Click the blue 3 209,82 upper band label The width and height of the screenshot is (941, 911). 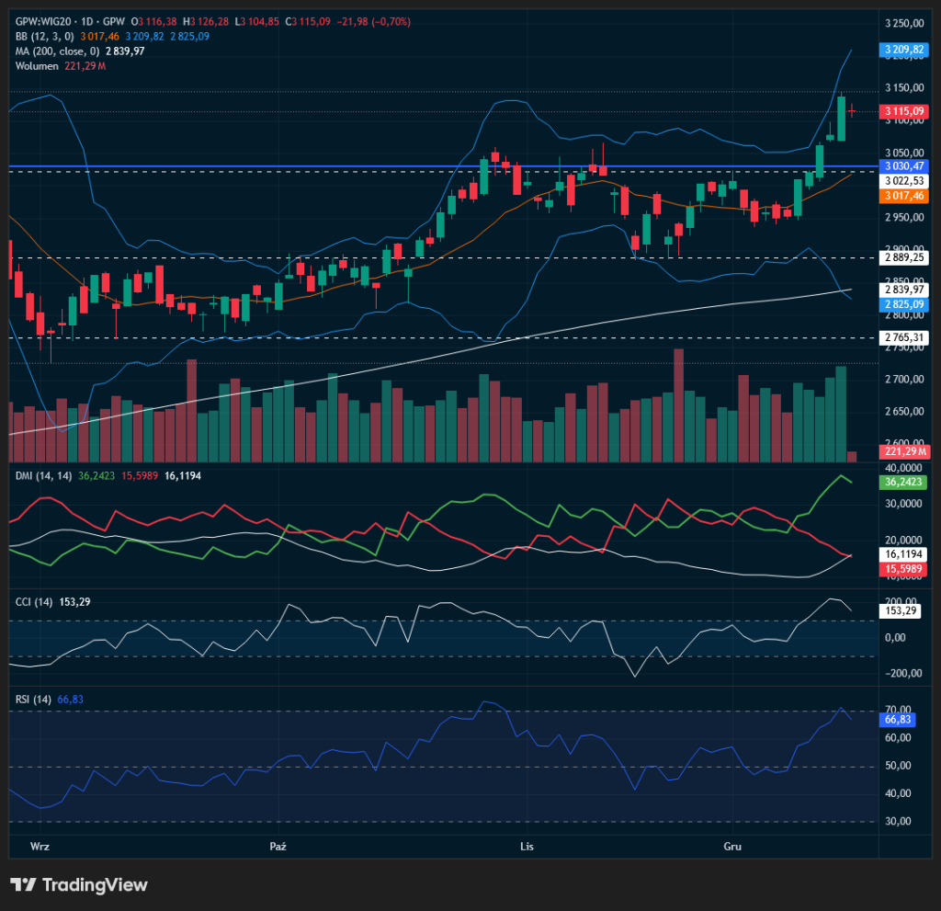click(904, 51)
